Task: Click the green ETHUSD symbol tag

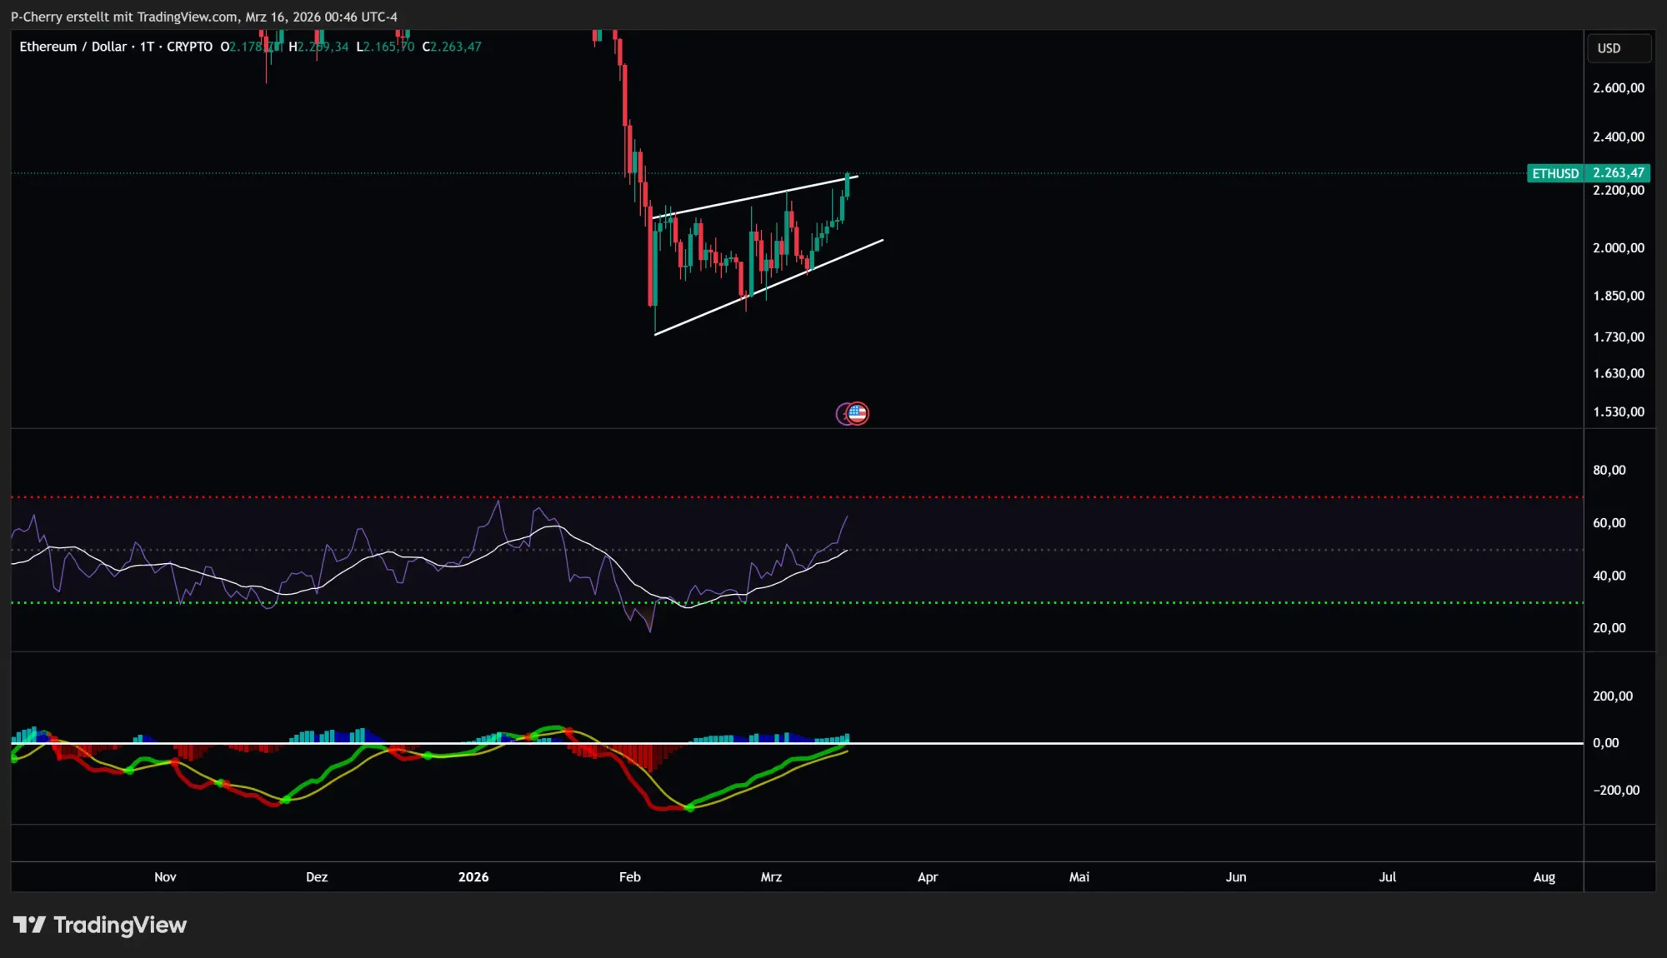Action: tap(1554, 173)
